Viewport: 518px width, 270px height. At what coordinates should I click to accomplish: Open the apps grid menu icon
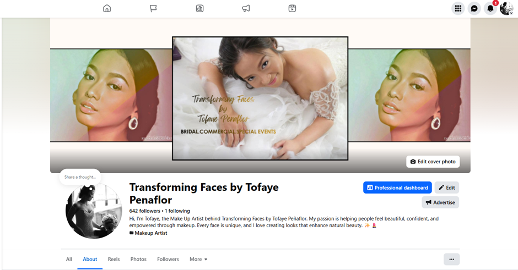tap(458, 9)
